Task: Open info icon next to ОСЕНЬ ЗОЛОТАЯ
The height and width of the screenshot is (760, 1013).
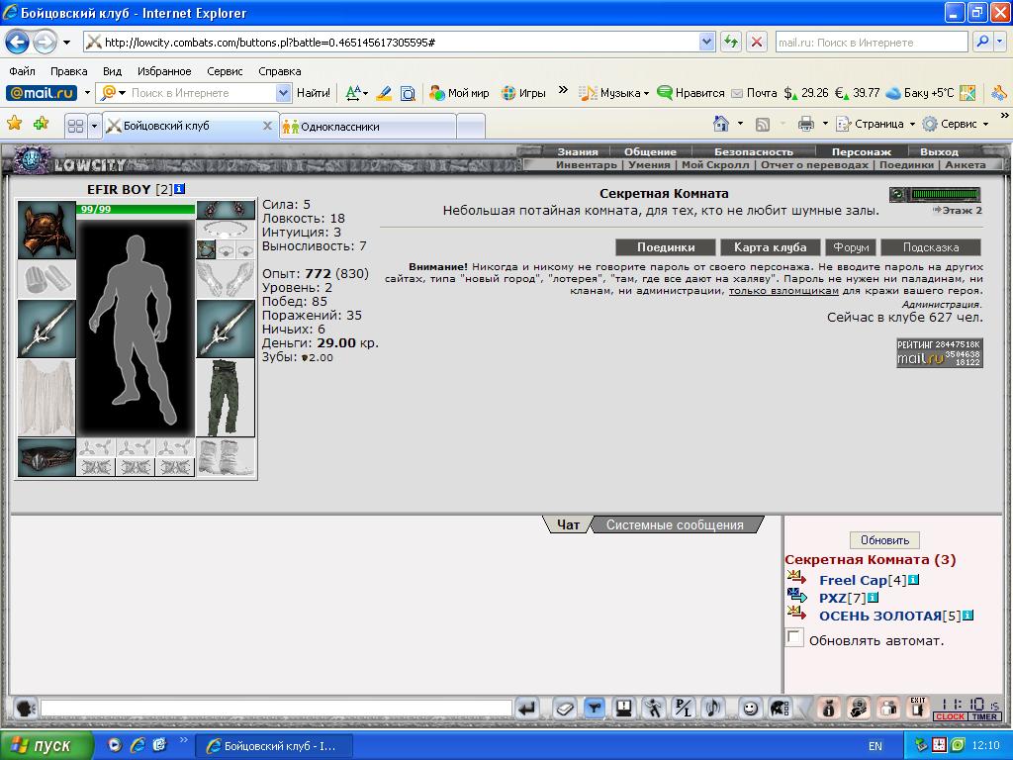Action: click(x=967, y=616)
